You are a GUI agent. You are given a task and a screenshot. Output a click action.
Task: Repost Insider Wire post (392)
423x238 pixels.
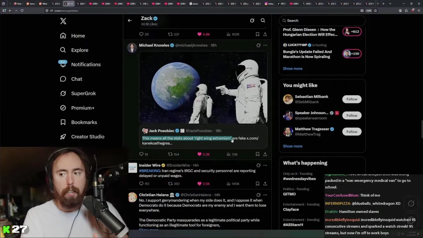pyautogui.click(x=173, y=183)
